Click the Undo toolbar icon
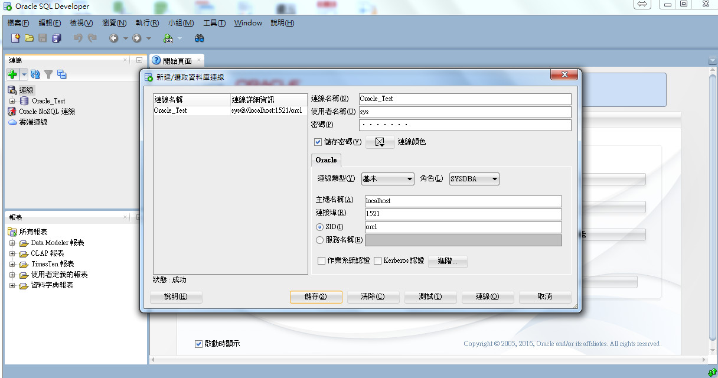Viewport: 718px width, 378px height. coord(78,38)
